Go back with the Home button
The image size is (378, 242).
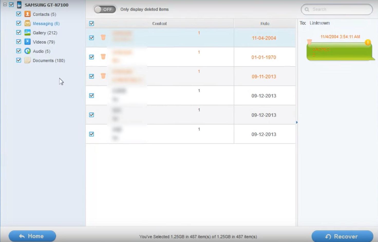(32, 236)
